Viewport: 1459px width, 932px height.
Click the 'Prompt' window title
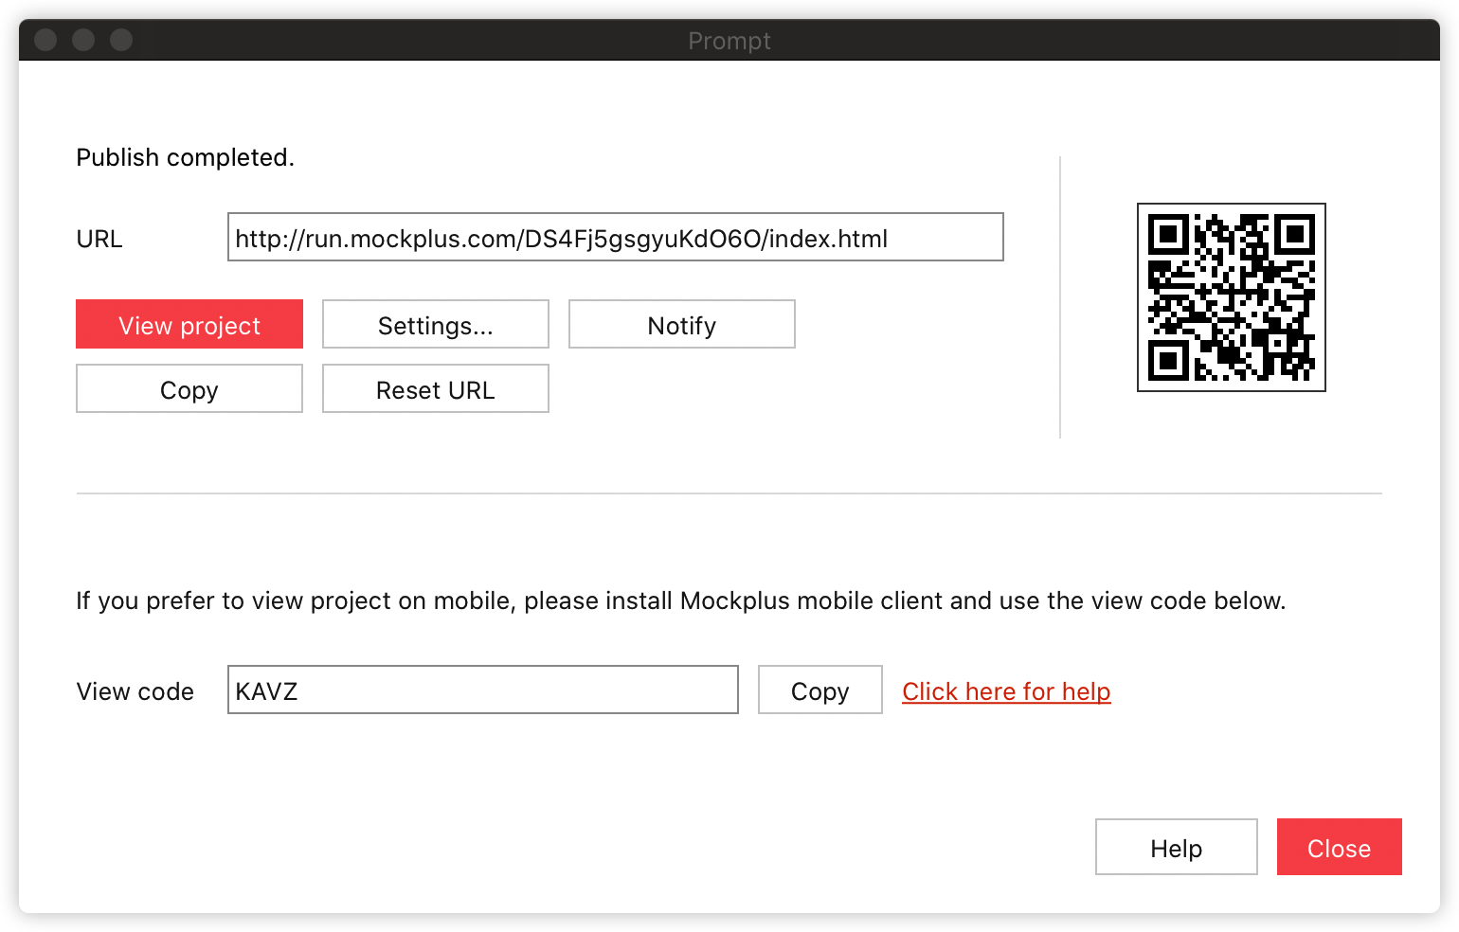pos(729,41)
